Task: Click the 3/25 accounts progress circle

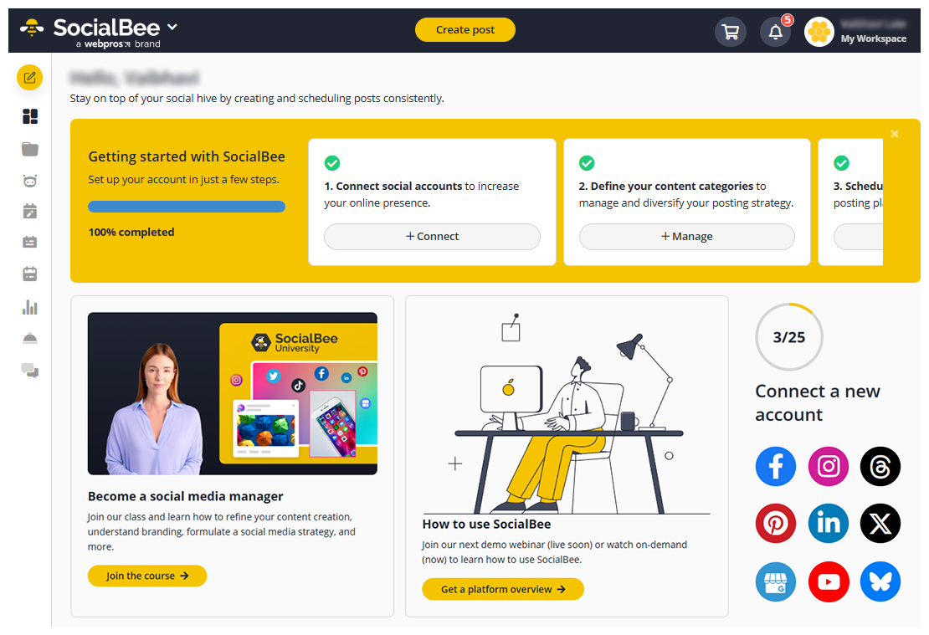Action: pos(788,337)
